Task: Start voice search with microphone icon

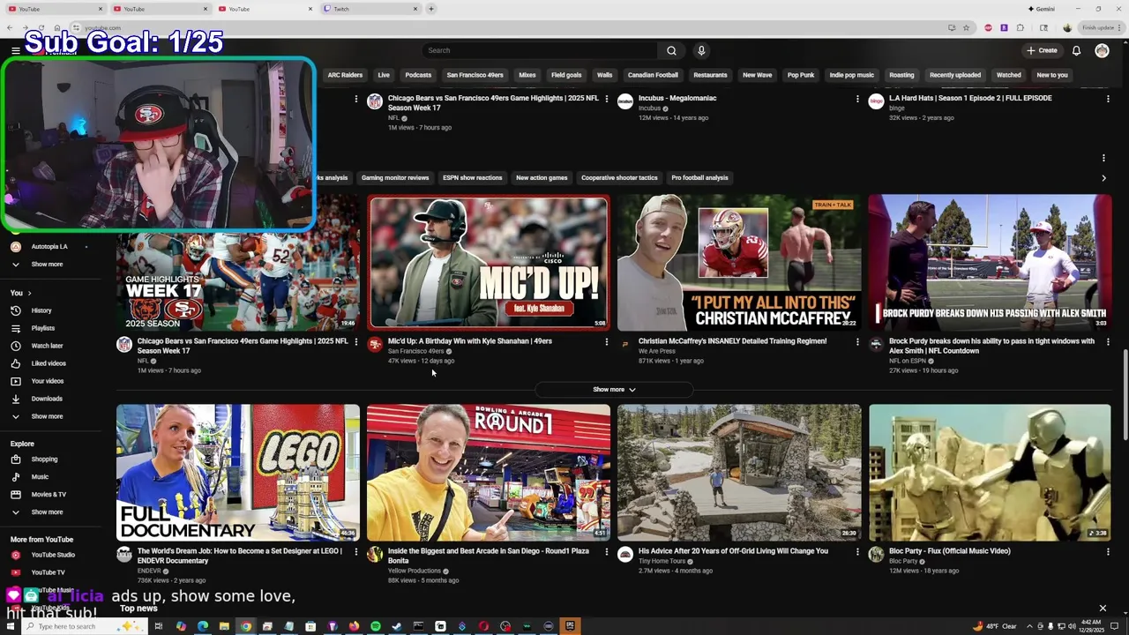Action: [x=701, y=50]
